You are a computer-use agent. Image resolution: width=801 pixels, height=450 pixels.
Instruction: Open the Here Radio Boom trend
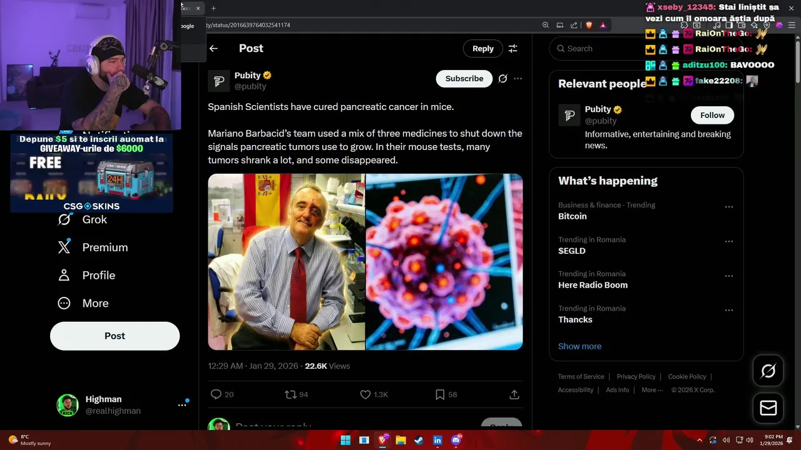click(x=593, y=285)
